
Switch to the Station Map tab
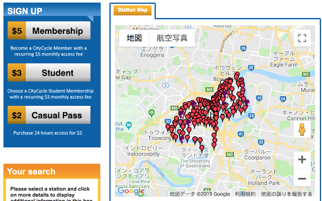(132, 10)
